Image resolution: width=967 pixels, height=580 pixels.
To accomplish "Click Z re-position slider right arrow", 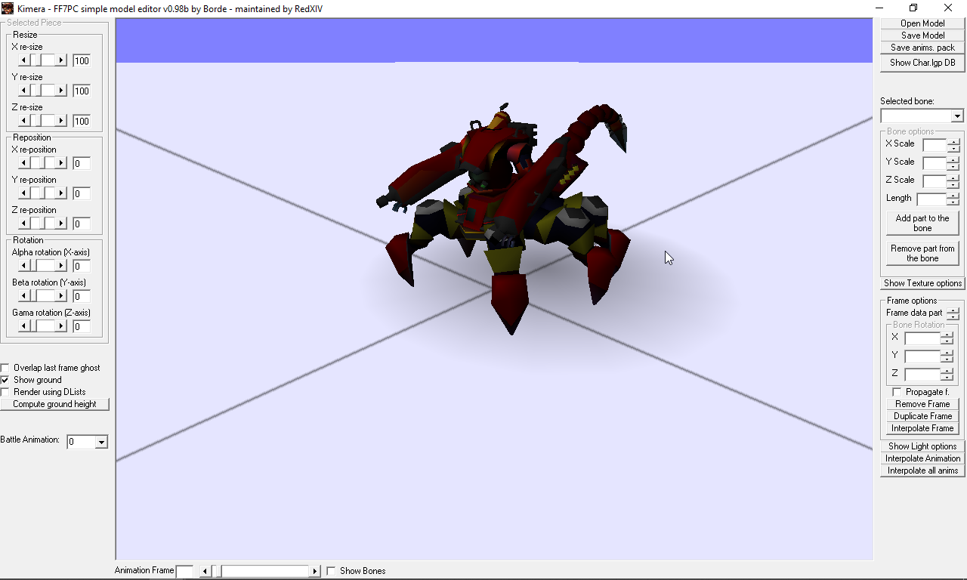I will click(62, 224).
